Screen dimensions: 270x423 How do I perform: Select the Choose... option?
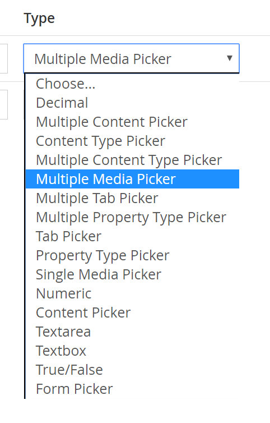point(132,84)
